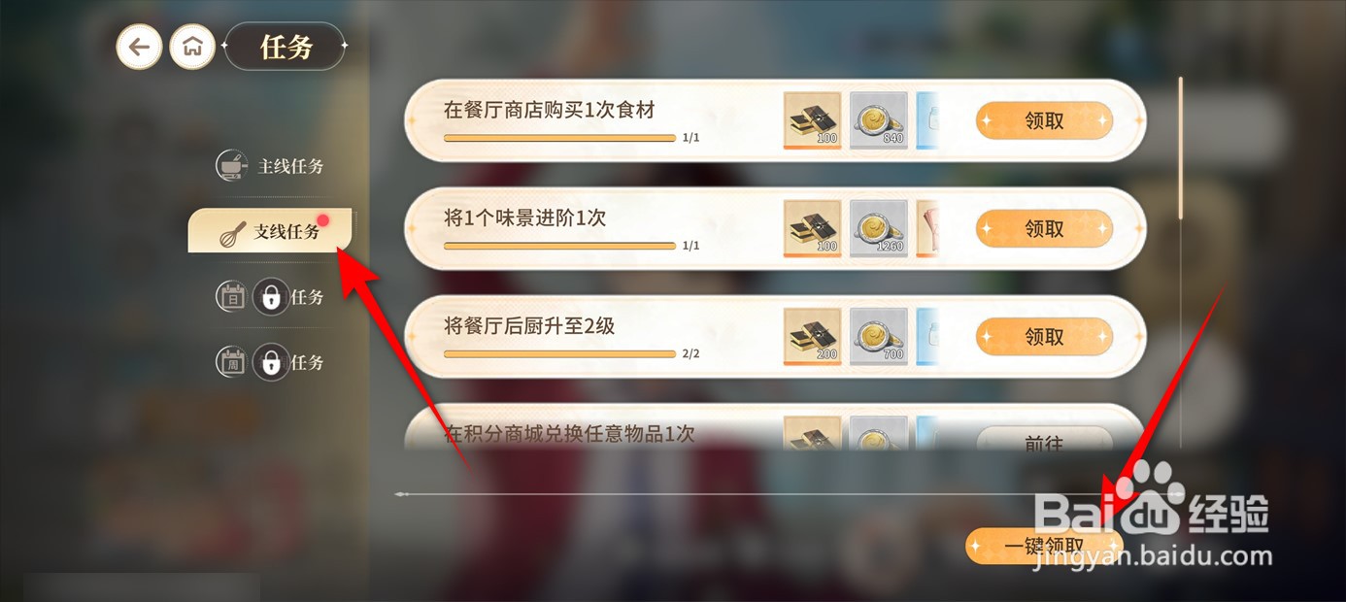Click gold bar reward showing 200
This screenshot has height=602, width=1346.
pyautogui.click(x=812, y=336)
